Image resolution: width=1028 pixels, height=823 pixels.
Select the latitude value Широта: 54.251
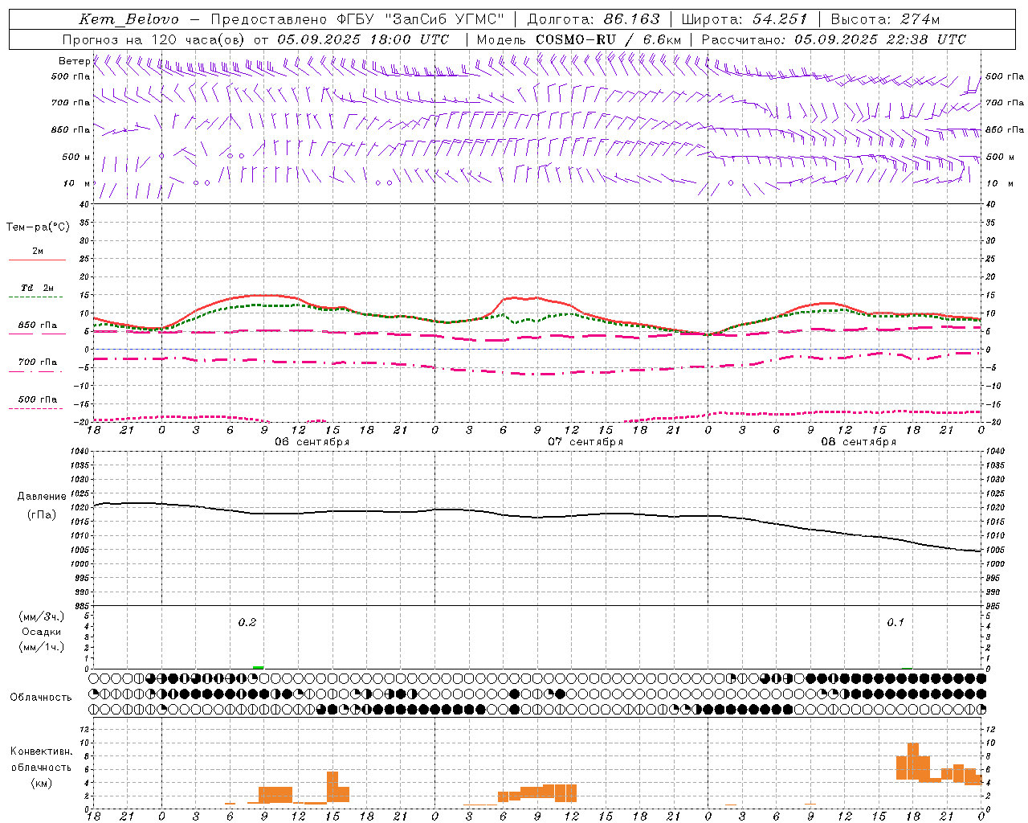tap(744, 19)
